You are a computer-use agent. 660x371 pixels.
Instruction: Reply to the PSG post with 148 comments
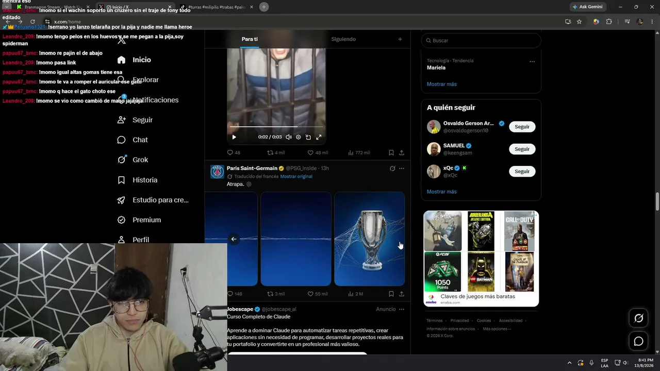235,294
